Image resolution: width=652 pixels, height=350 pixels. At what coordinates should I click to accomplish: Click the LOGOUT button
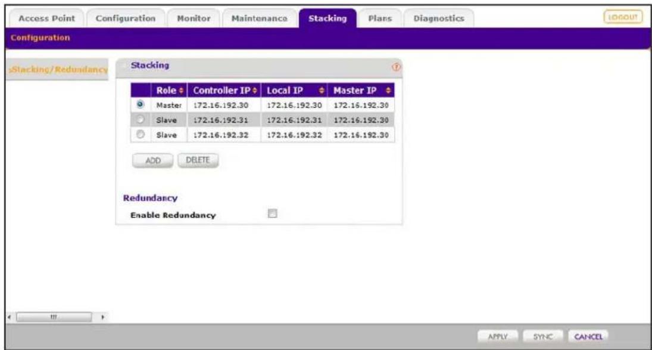623,17
